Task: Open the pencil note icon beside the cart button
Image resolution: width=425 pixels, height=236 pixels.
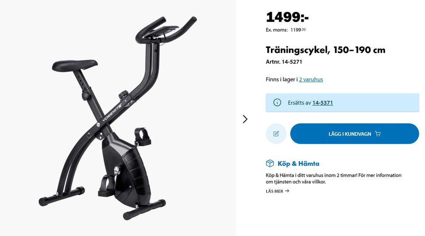Action: click(x=276, y=134)
